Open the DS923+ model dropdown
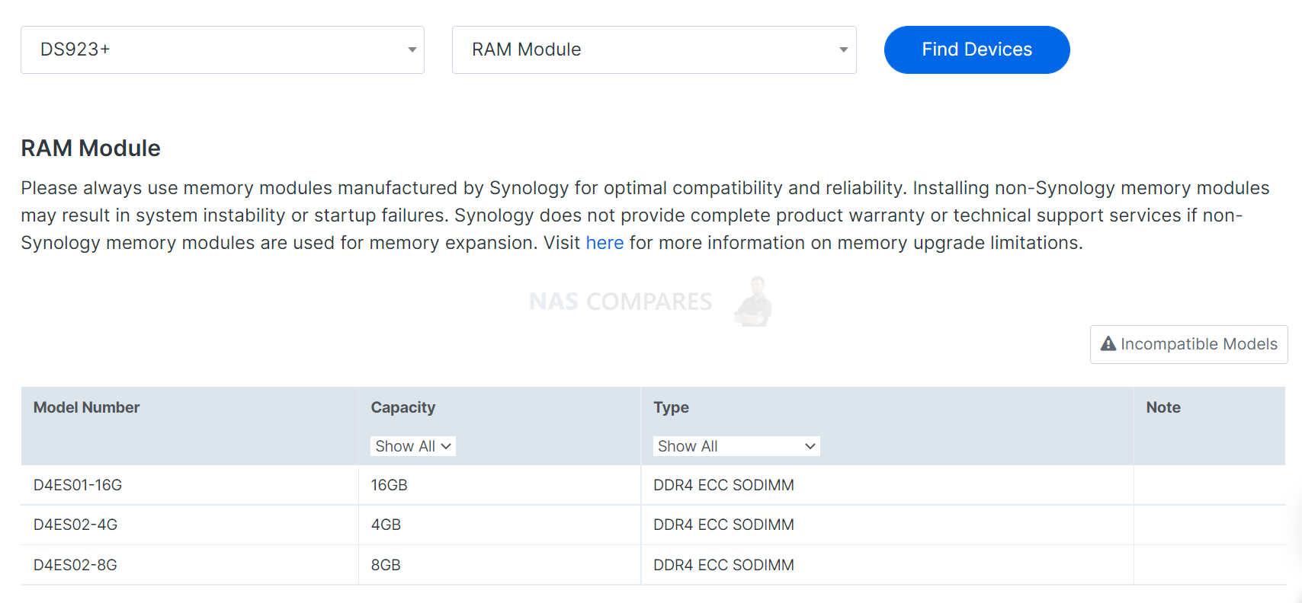The width and height of the screenshot is (1302, 603). point(223,49)
